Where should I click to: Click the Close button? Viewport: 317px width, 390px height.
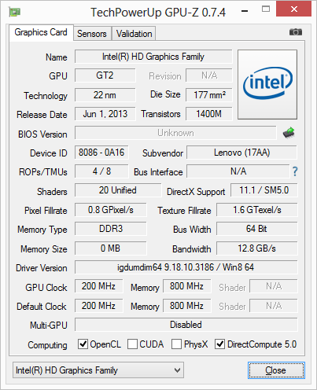(x=276, y=370)
